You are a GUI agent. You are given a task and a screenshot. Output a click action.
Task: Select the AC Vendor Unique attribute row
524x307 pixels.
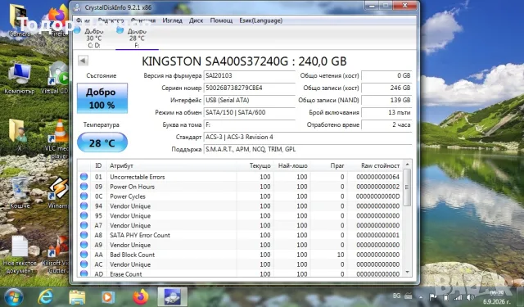[240, 264]
